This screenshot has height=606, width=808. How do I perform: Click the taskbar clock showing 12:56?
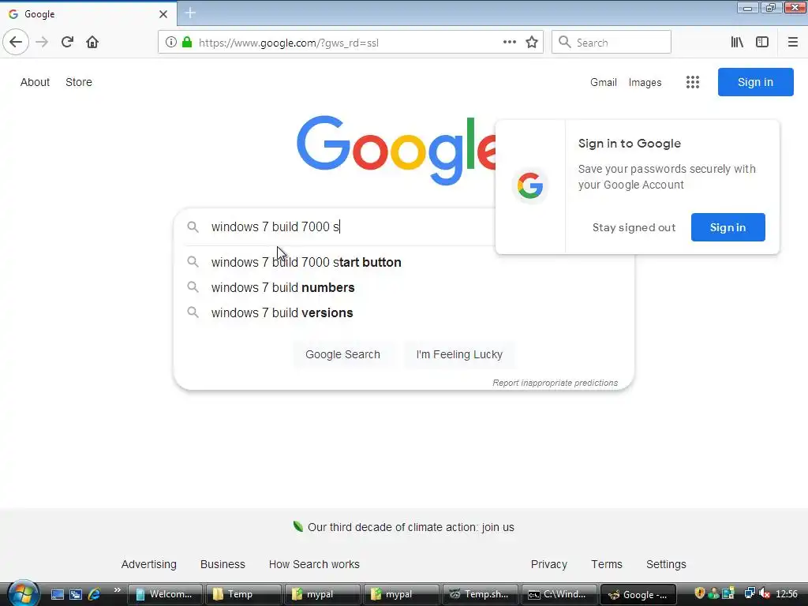pyautogui.click(x=787, y=594)
